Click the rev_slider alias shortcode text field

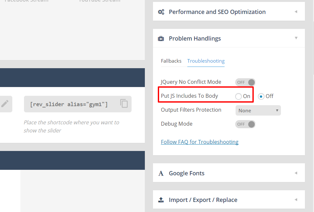[69, 104]
